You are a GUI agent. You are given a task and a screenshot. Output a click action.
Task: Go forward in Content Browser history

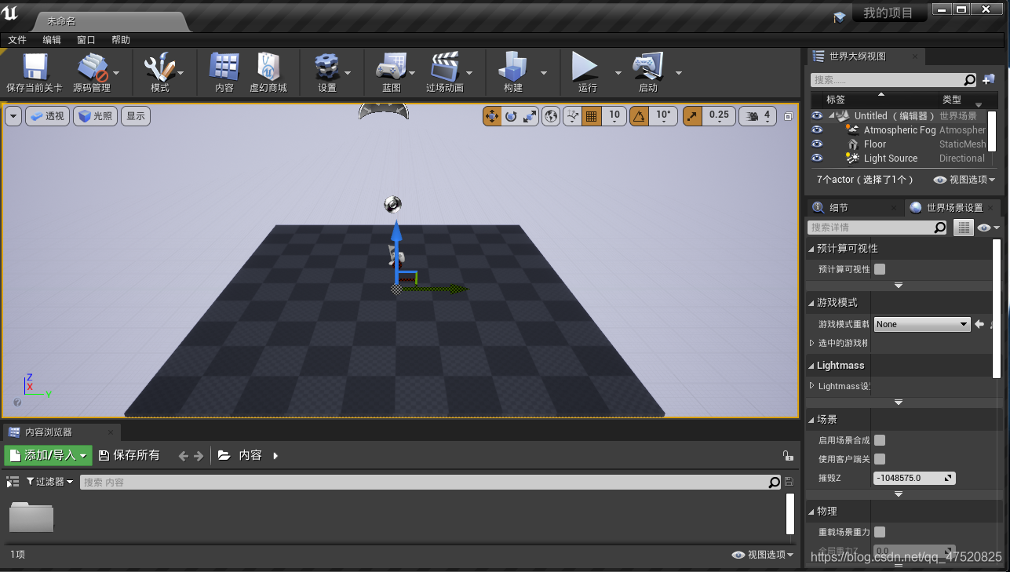click(199, 455)
